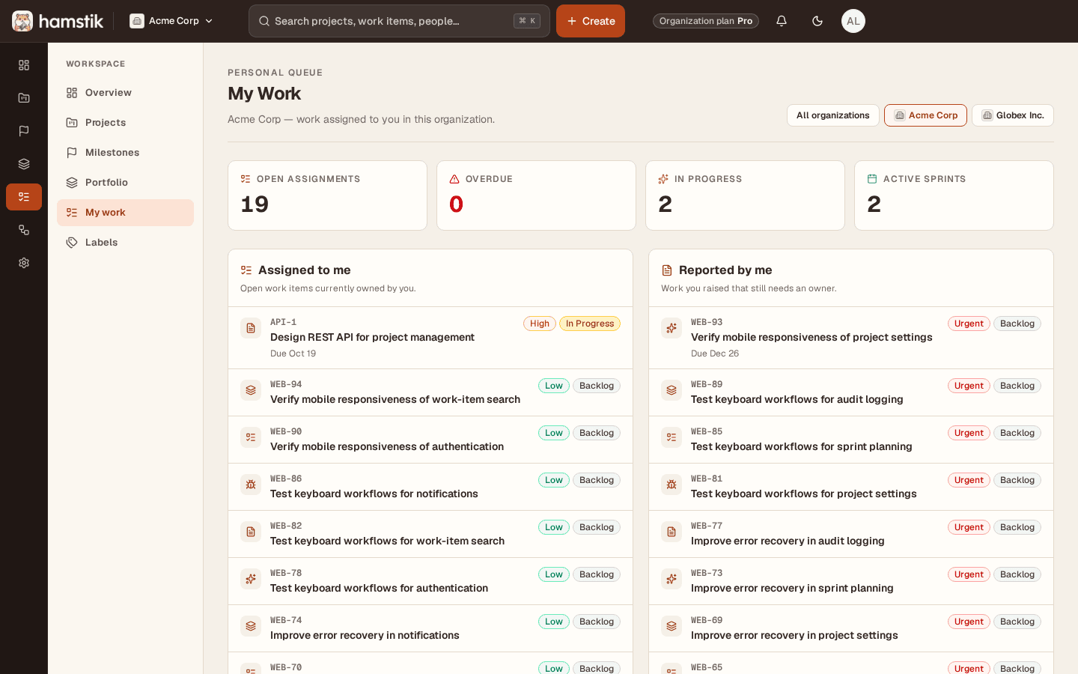The width and height of the screenshot is (1078, 674).
Task: Click the Organization plan Pro badge
Action: point(706,21)
